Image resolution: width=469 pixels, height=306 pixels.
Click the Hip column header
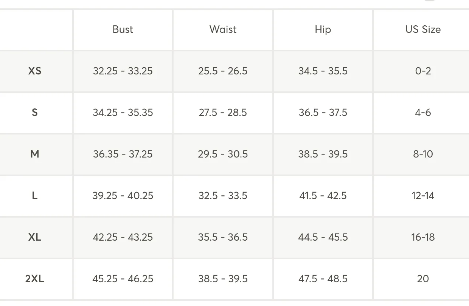[323, 30]
